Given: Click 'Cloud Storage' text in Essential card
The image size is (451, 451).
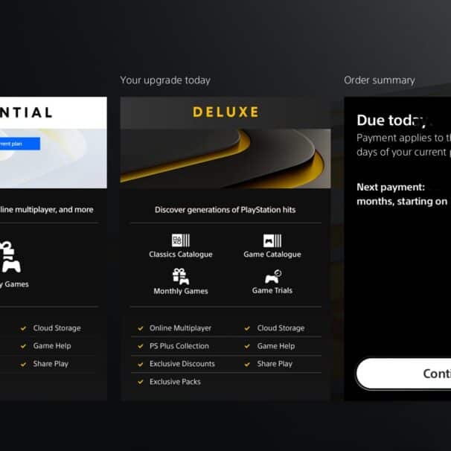Looking at the screenshot, I should point(57,328).
